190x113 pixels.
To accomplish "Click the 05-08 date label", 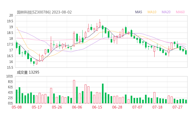I will pyautogui.click(x=17, y=107).
